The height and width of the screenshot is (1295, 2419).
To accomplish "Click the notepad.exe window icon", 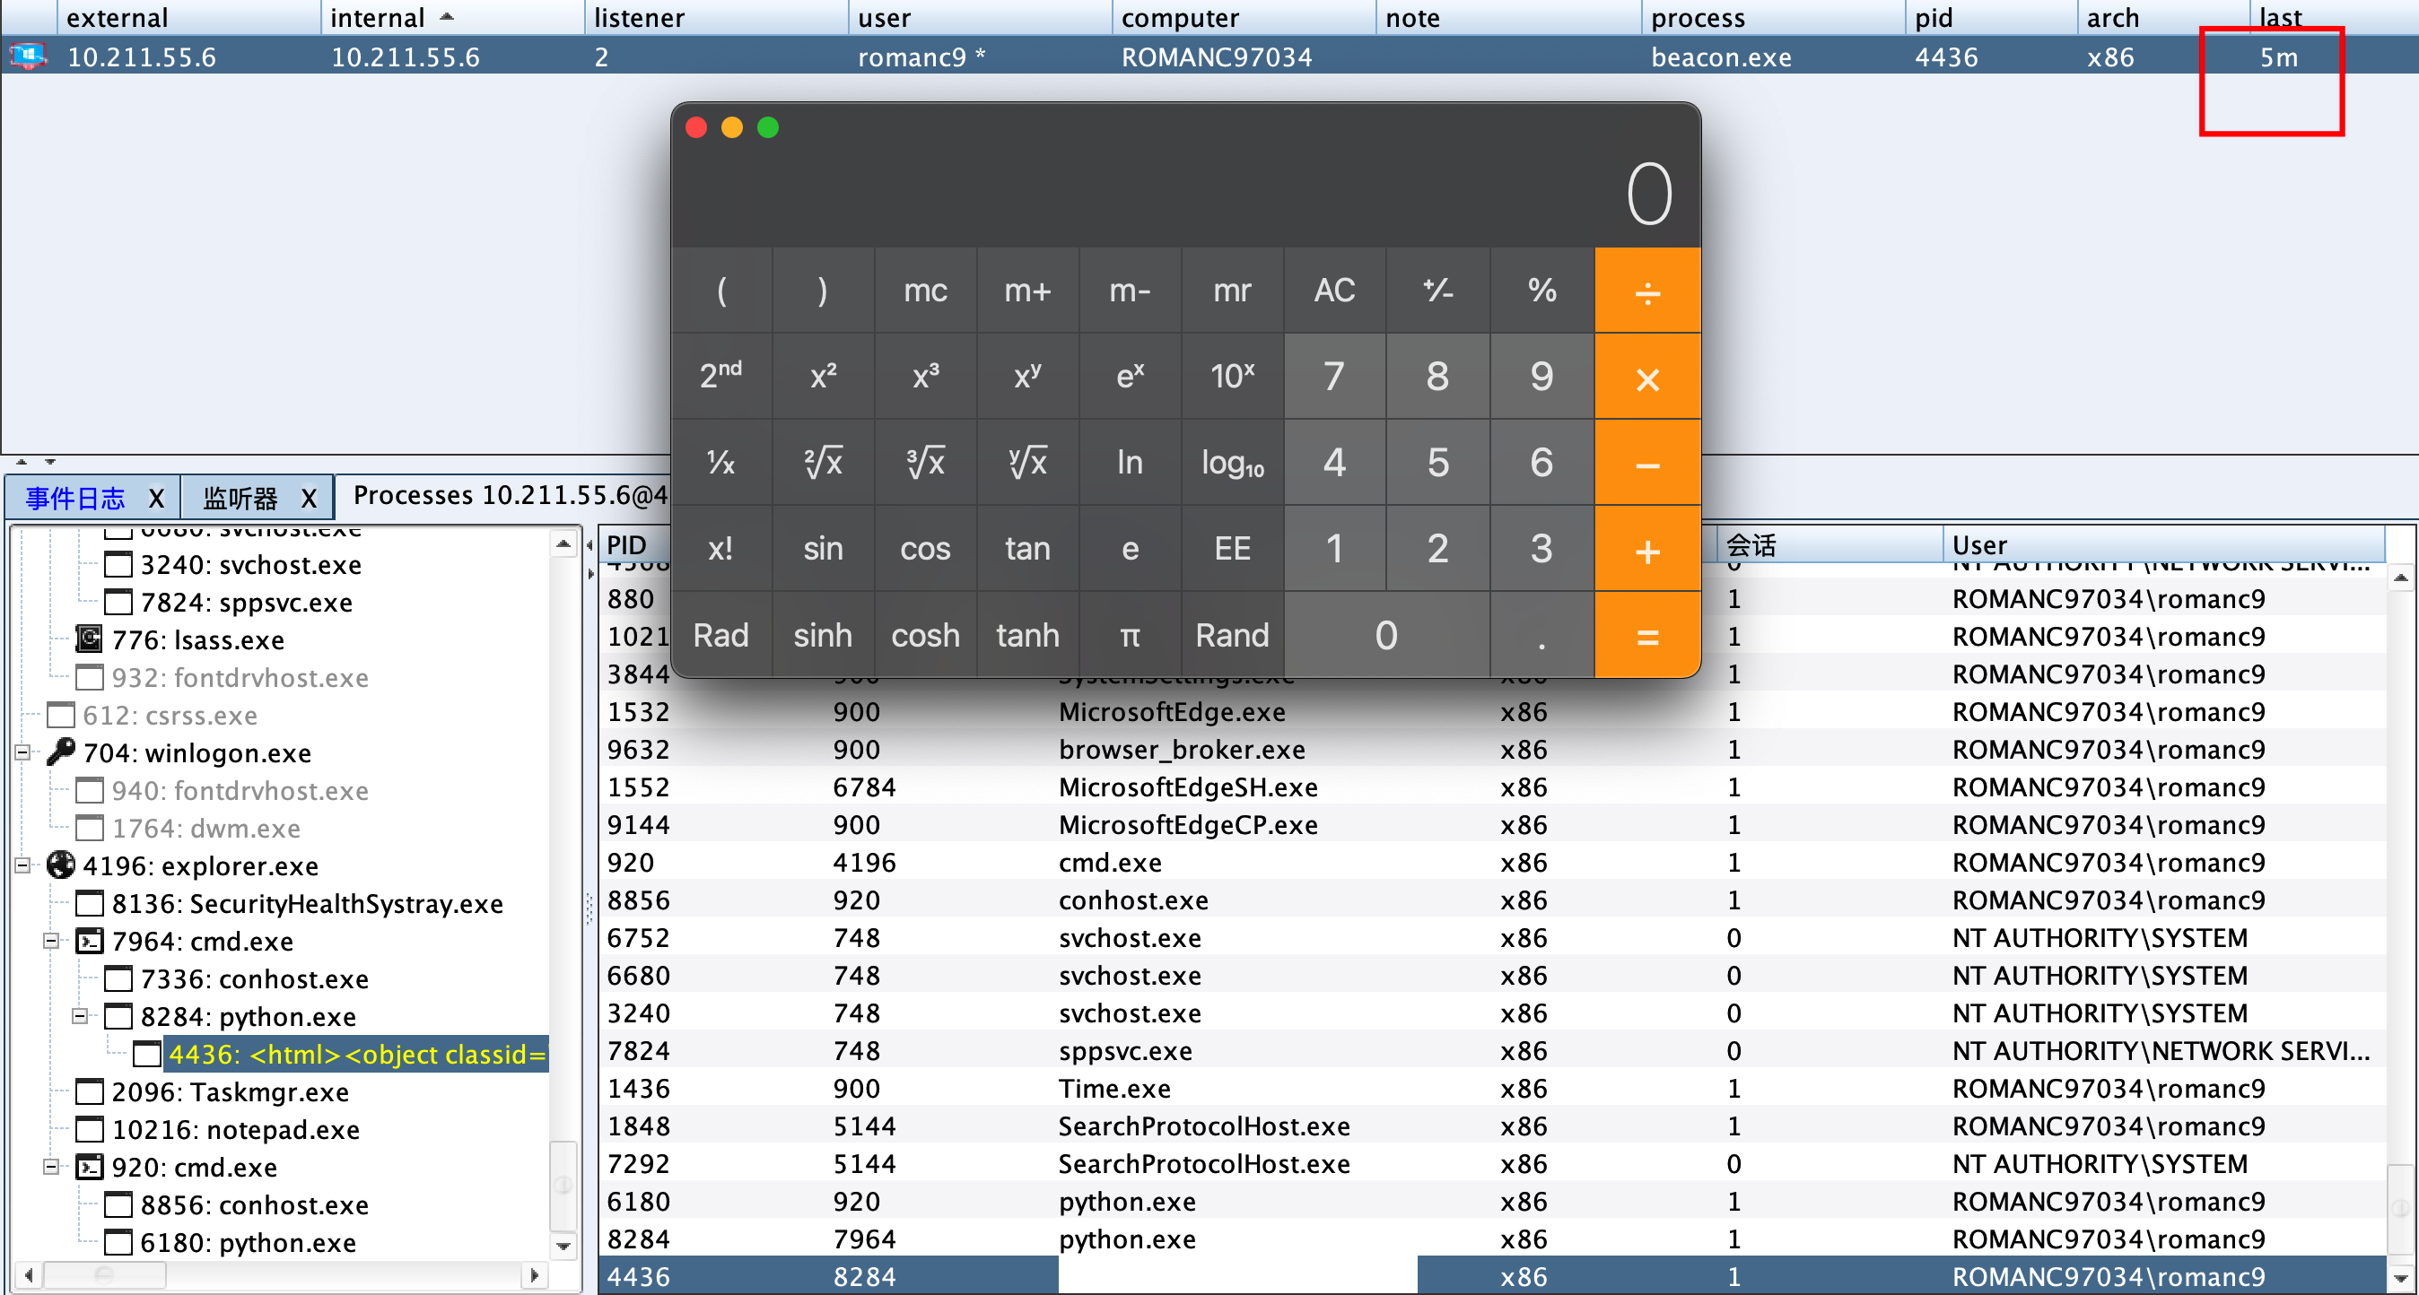I will coord(89,1129).
